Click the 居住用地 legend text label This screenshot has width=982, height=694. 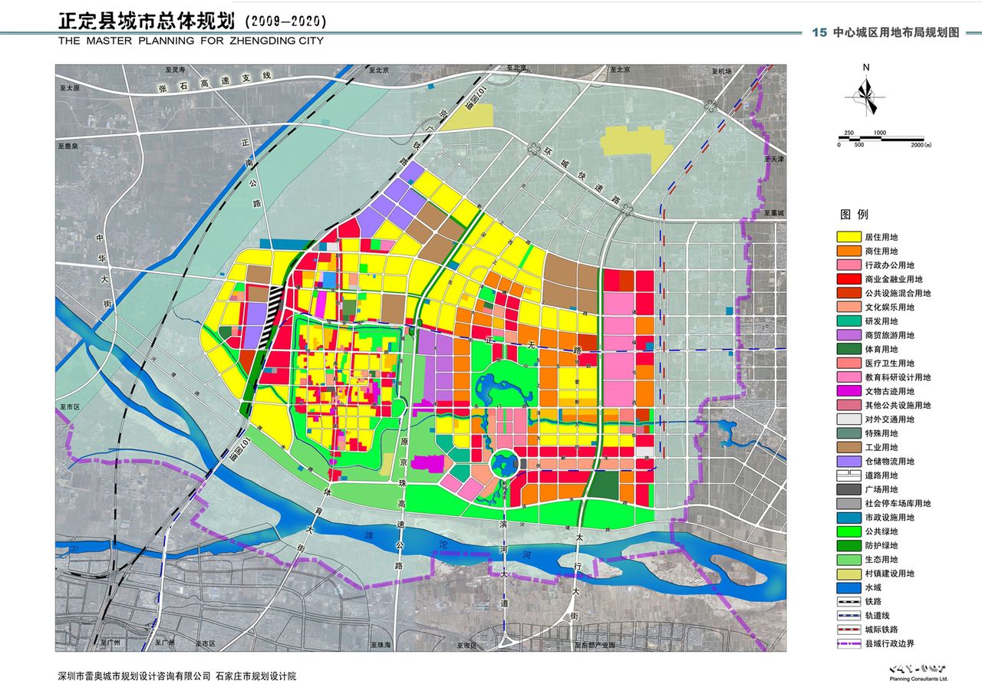(x=881, y=237)
